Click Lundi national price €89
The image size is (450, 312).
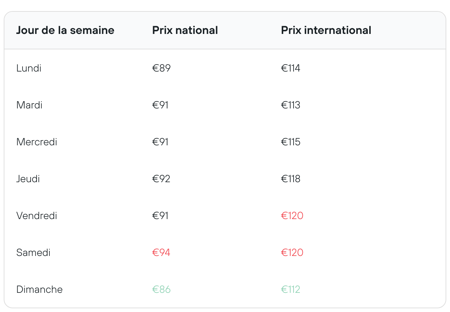pos(161,68)
